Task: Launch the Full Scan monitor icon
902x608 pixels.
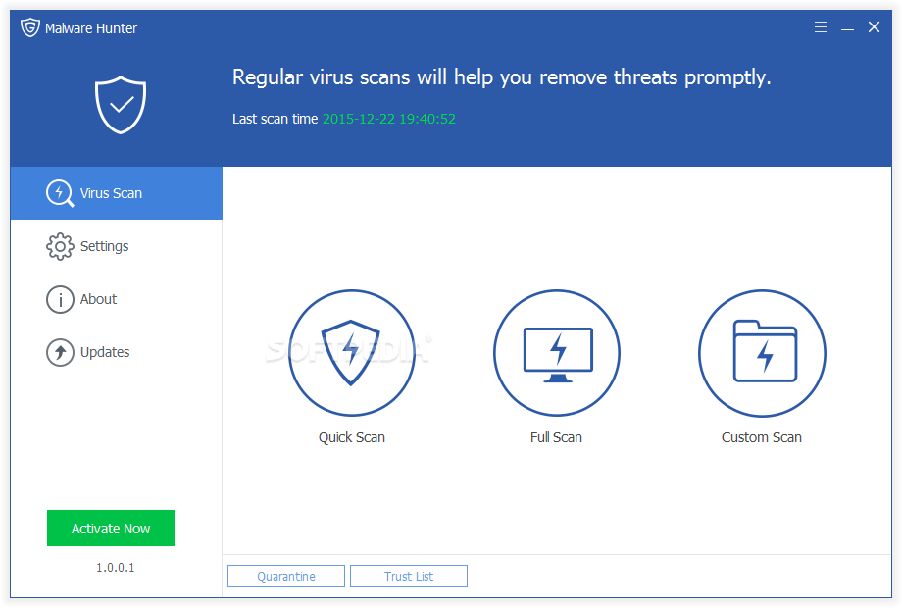Action: tap(556, 353)
